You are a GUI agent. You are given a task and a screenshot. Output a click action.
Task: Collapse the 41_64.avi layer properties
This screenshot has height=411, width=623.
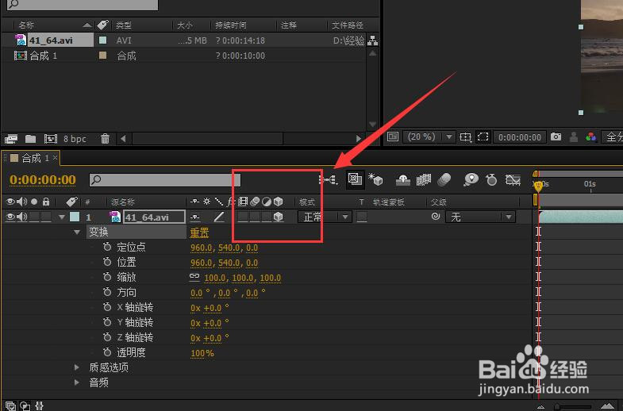(x=62, y=217)
